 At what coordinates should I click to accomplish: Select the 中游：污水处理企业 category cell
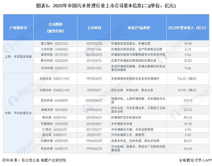(x=18, y=113)
